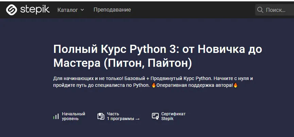The width and height of the screenshot is (294, 137).
Task: Open the Каталог menu
Action: [68, 10]
